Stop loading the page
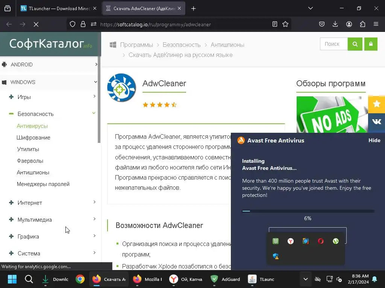 tap(36, 24)
